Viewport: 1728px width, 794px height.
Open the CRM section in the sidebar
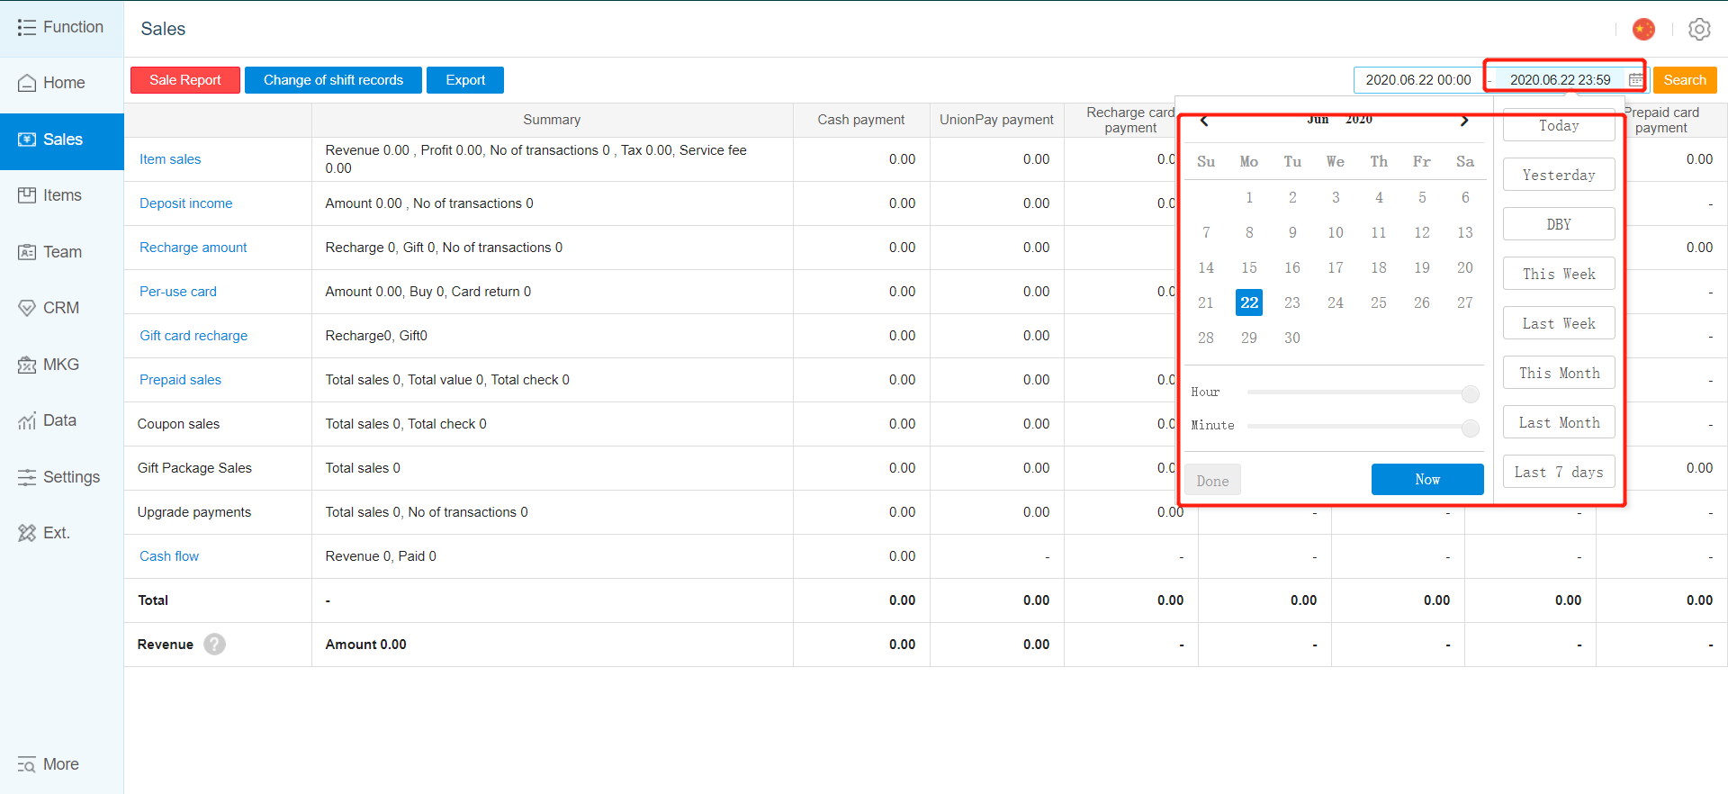coord(61,308)
